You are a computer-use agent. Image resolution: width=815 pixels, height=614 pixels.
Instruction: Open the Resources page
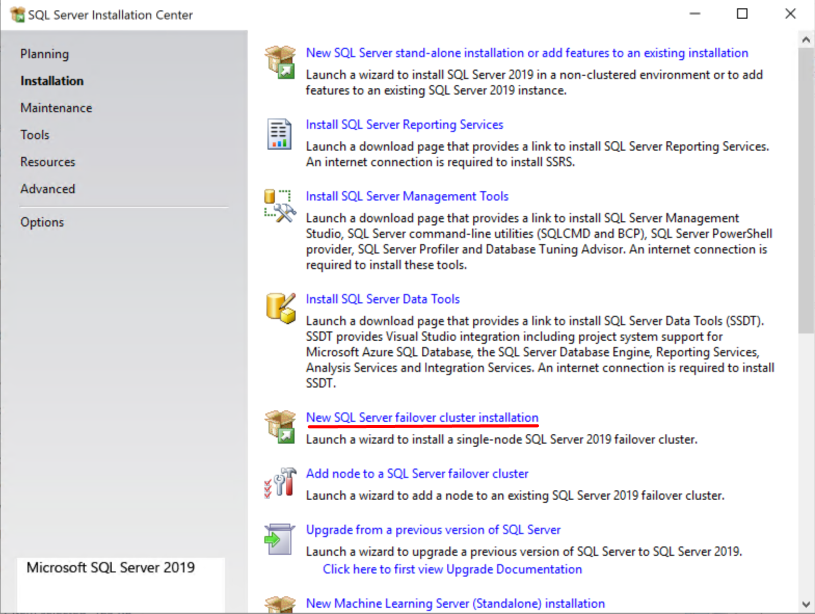(48, 162)
